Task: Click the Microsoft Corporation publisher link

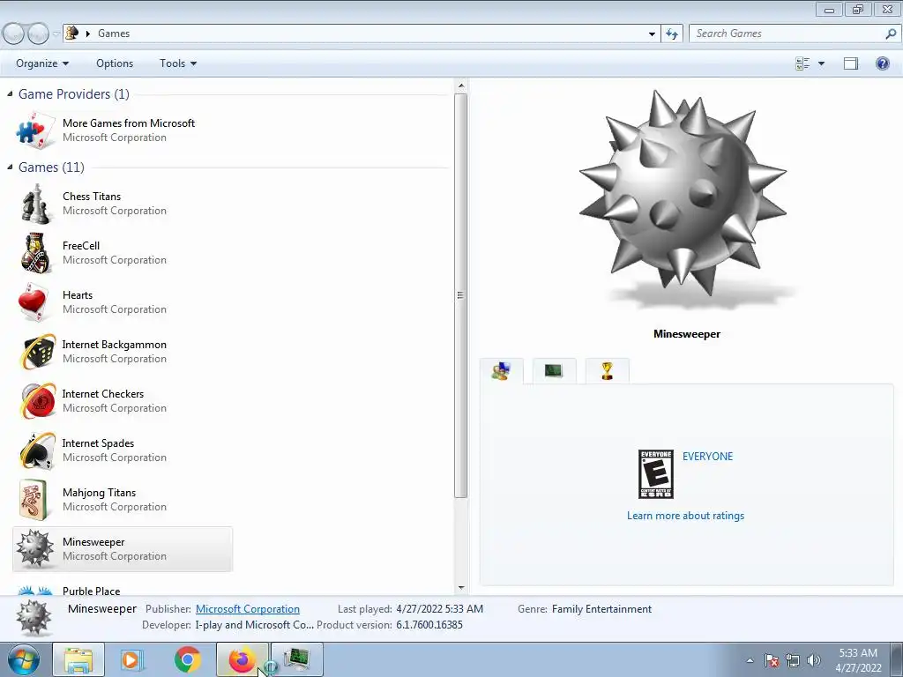Action: pyautogui.click(x=248, y=608)
